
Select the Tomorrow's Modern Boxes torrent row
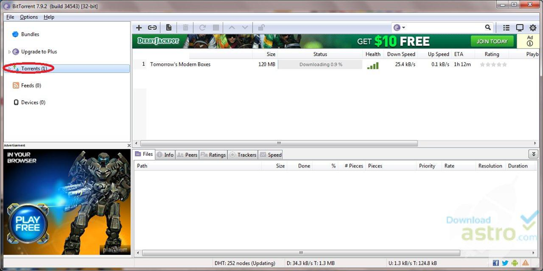coord(337,65)
